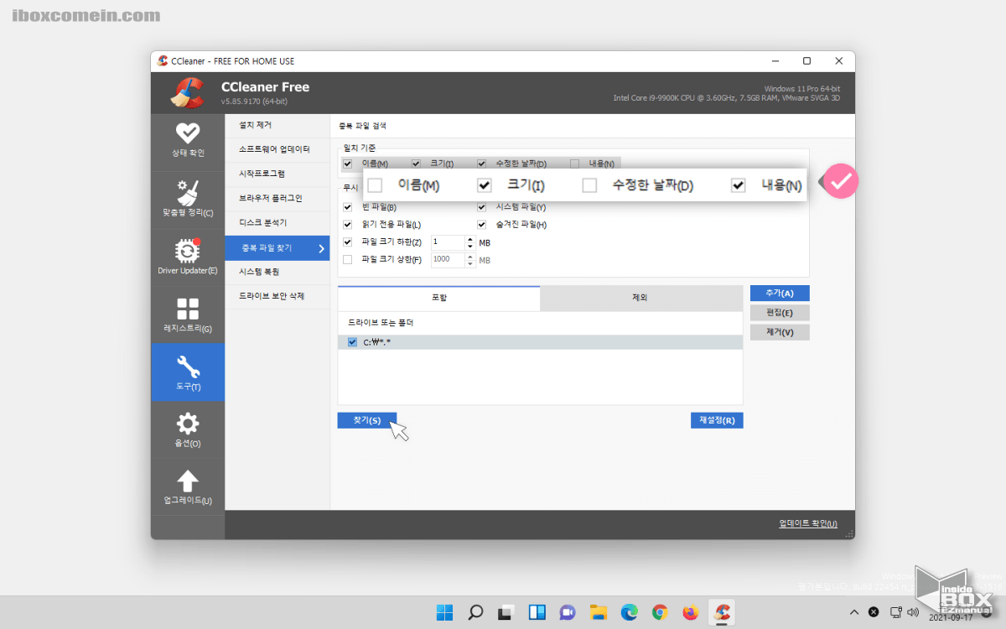The height and width of the screenshot is (629, 1006).
Task: Launch Firefox from the taskbar
Action: point(690,612)
